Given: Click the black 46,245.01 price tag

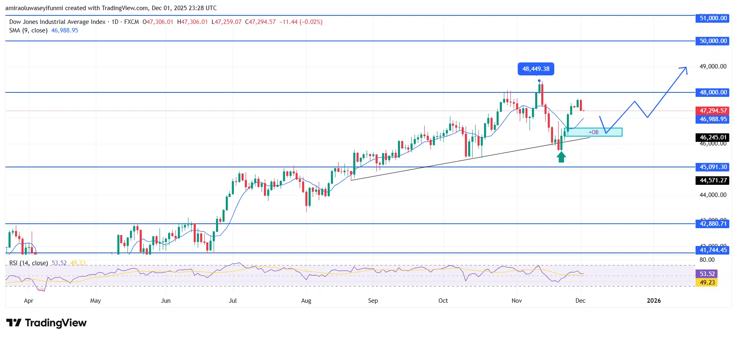Looking at the screenshot, I should 713,137.
